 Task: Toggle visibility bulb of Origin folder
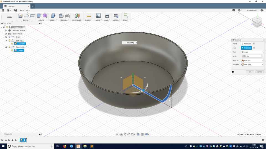[9, 37]
